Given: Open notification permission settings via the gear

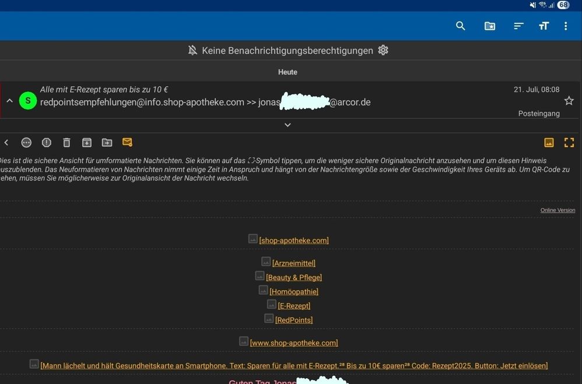Looking at the screenshot, I should [383, 50].
